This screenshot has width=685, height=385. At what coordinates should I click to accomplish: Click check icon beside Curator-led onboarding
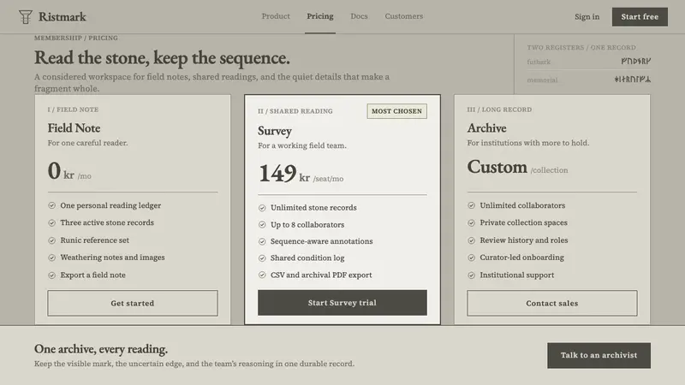click(472, 258)
